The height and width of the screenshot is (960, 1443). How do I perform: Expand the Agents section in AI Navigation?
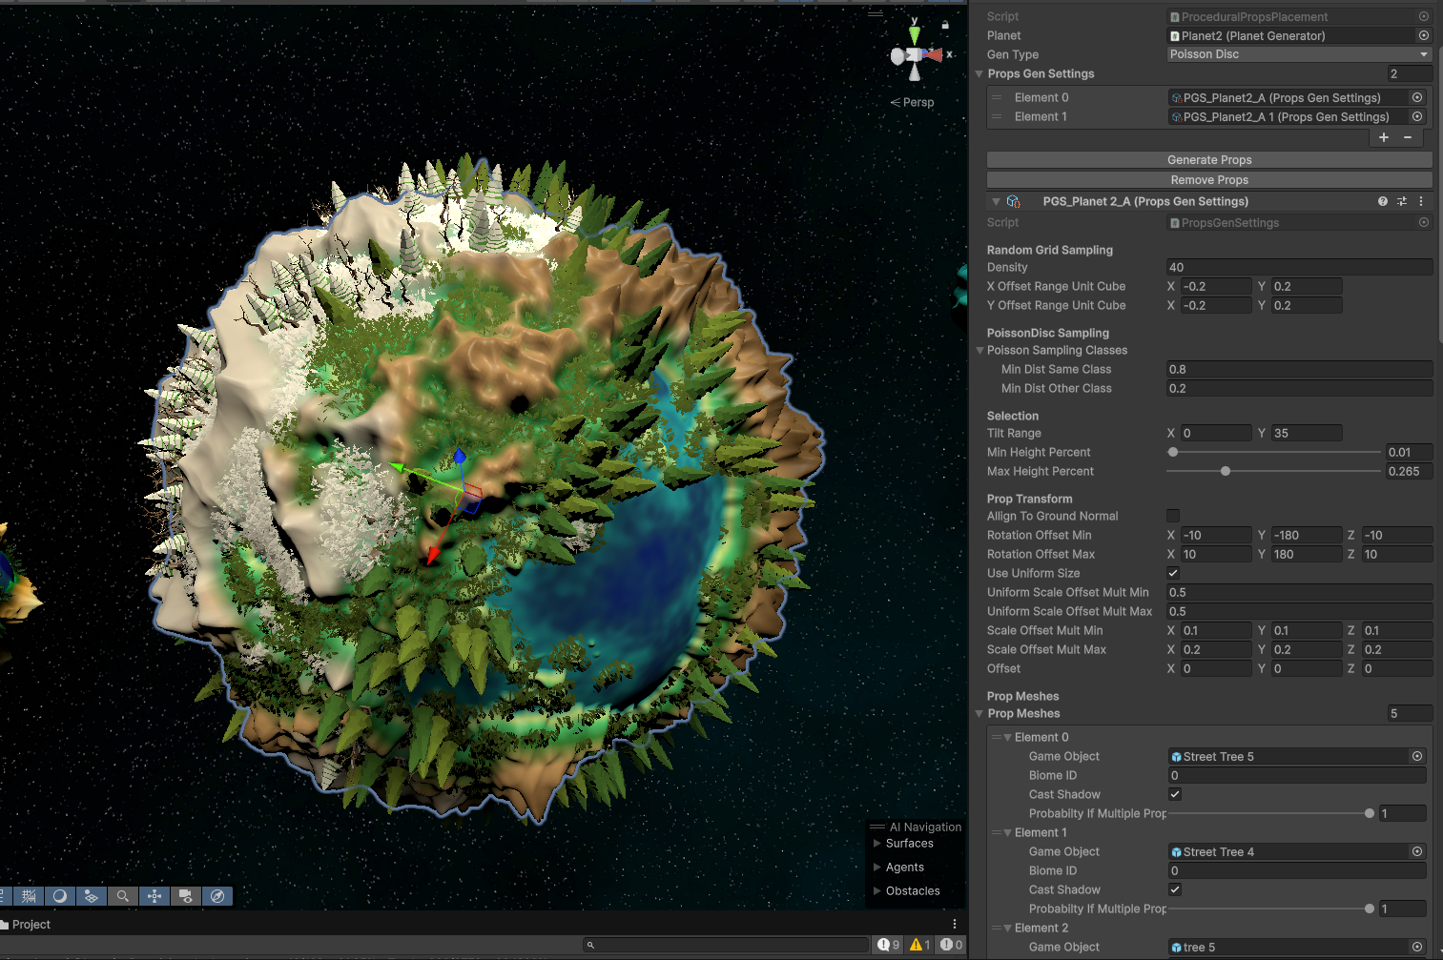pyautogui.click(x=877, y=867)
